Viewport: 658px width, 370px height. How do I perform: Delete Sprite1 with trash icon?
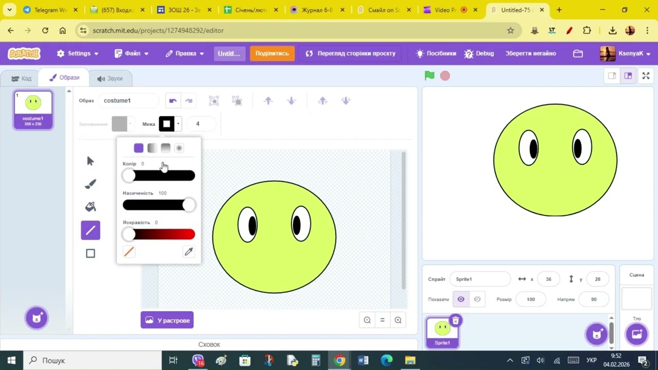coord(455,321)
